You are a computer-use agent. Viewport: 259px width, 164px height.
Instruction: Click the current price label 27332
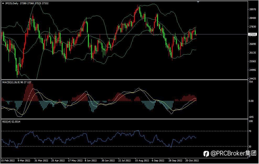coord(252,34)
